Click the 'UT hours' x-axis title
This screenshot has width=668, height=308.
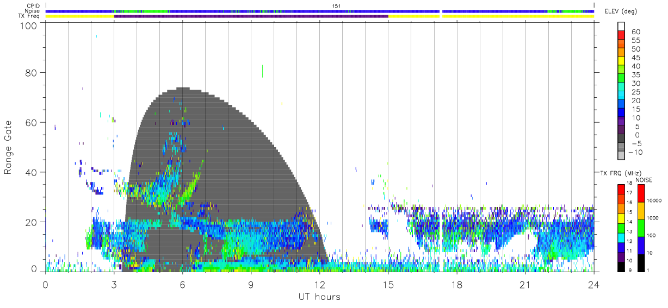[x=319, y=297]
